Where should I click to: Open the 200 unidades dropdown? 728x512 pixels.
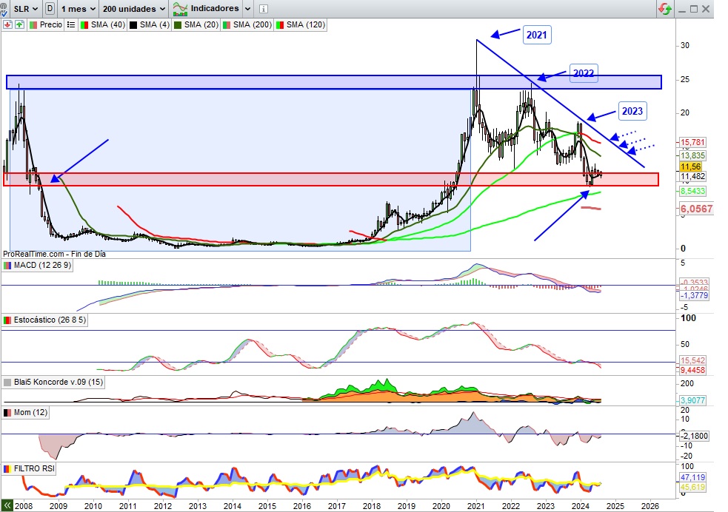point(134,8)
